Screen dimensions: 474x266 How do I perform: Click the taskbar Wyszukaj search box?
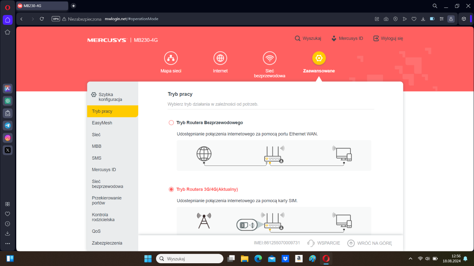(x=190, y=259)
